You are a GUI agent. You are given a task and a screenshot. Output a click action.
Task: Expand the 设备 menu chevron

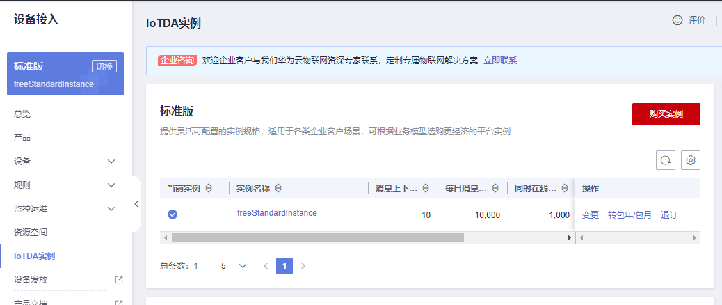[111, 162]
